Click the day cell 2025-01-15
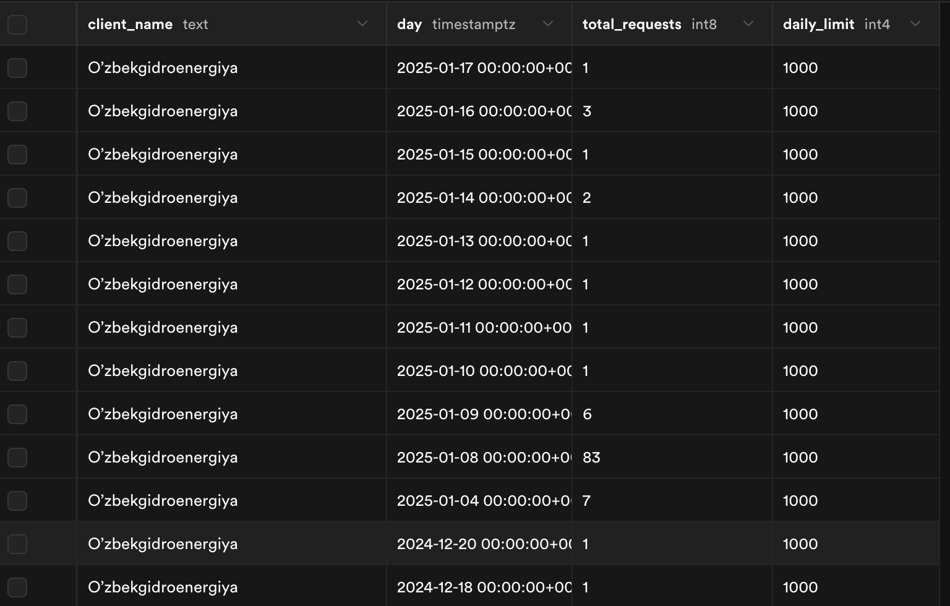 [479, 154]
